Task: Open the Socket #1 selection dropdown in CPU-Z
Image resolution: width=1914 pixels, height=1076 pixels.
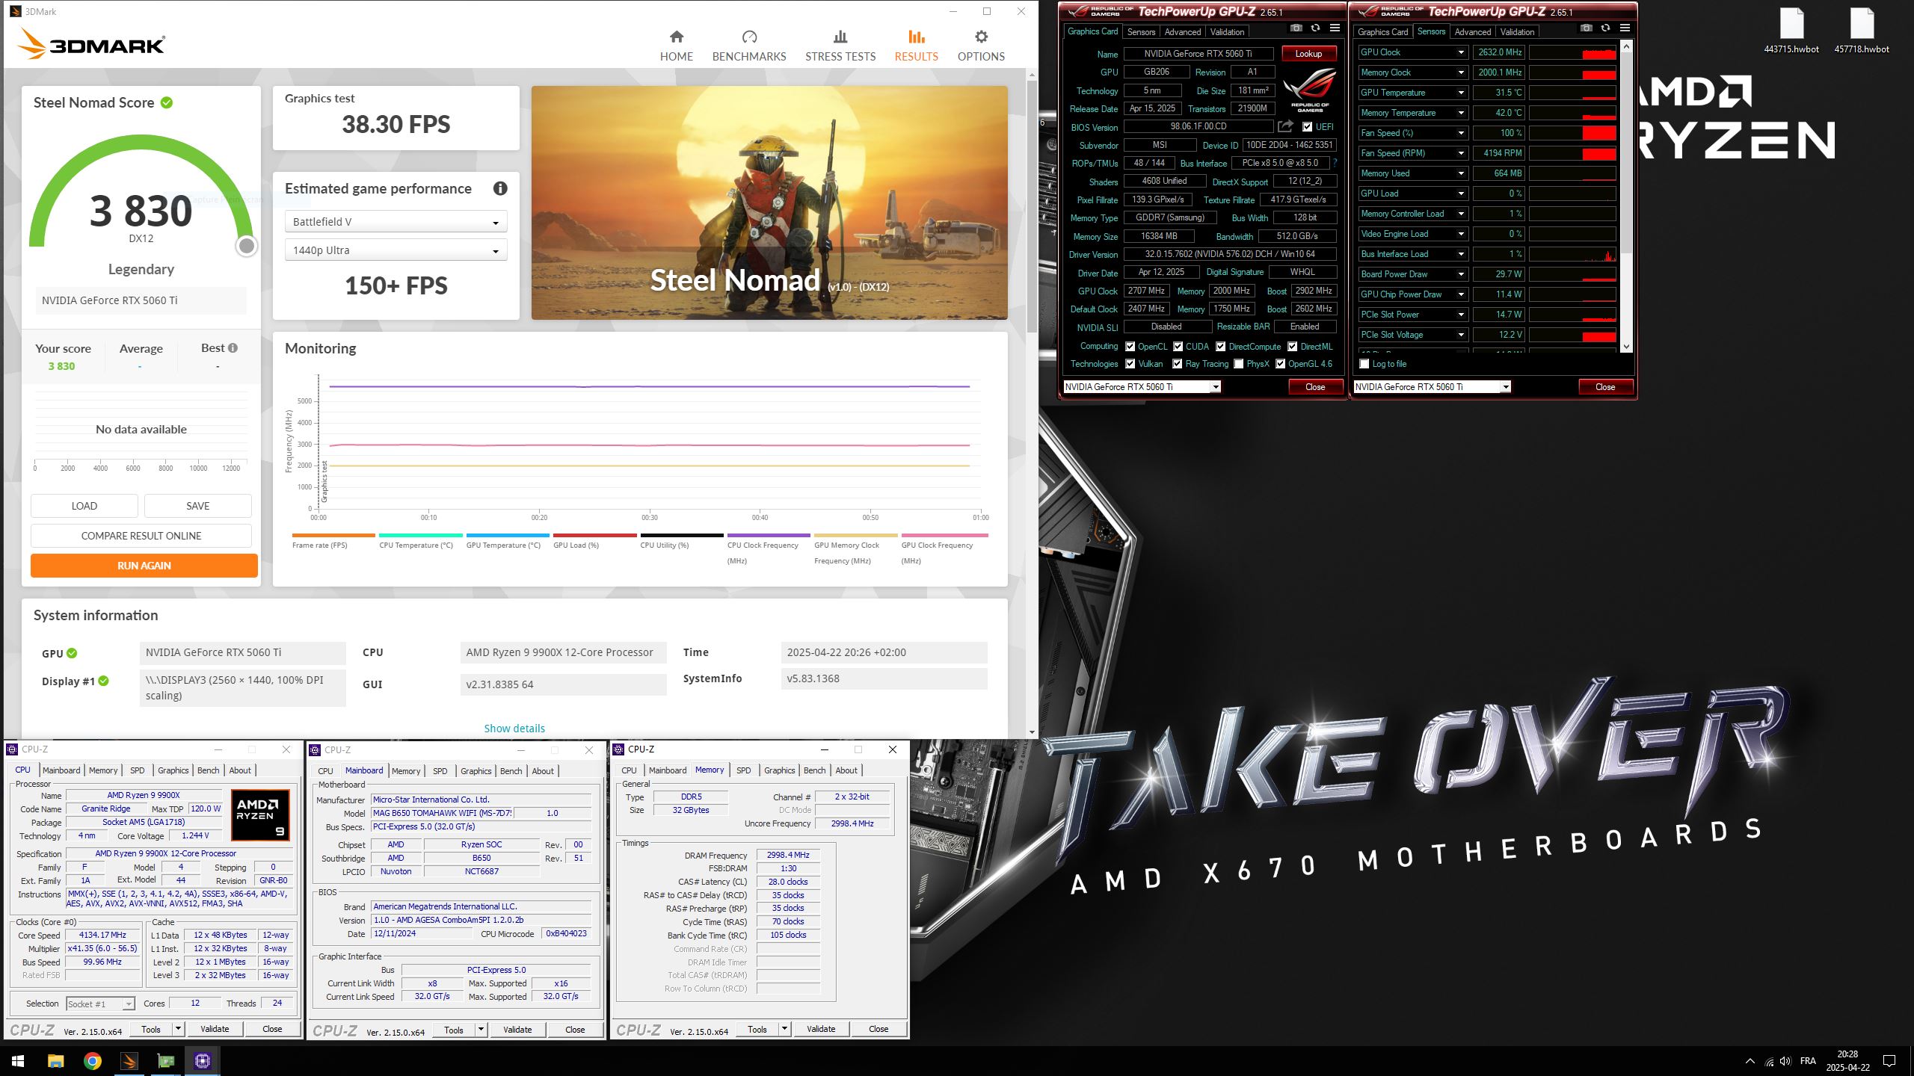Action: pos(100,1004)
